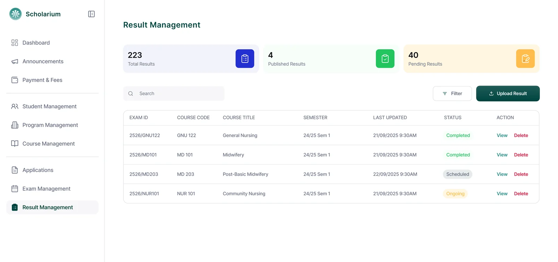View the Community Nursing result
Image resolution: width=558 pixels, height=262 pixels.
point(502,194)
